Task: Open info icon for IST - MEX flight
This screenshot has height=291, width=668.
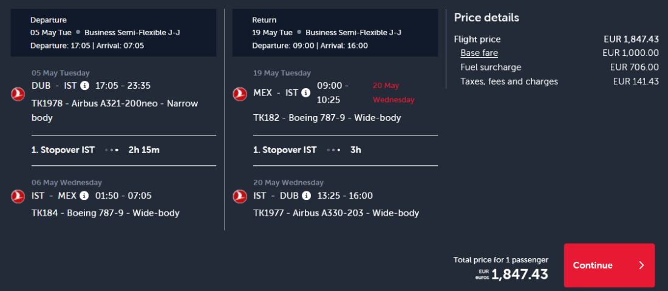Action: point(84,196)
